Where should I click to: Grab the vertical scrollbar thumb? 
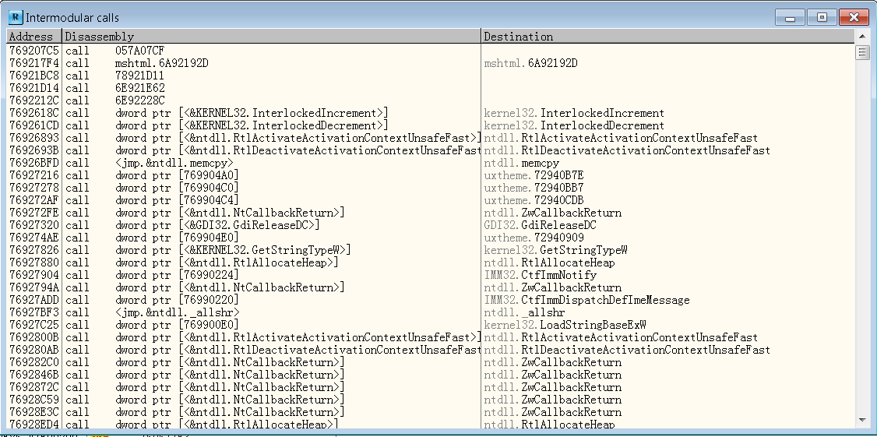point(862,53)
